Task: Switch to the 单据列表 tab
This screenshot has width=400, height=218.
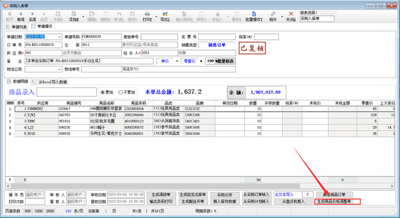Action: point(16,27)
